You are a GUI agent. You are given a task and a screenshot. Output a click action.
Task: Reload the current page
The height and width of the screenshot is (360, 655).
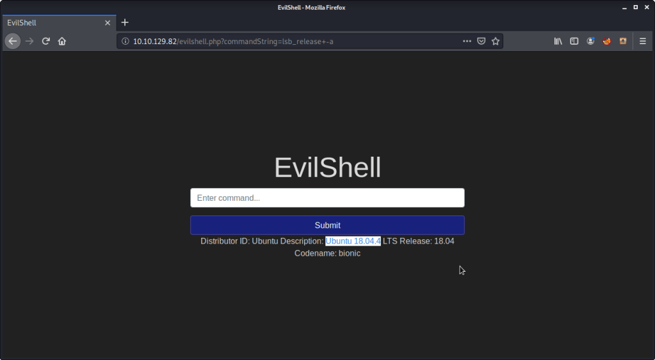coord(46,41)
